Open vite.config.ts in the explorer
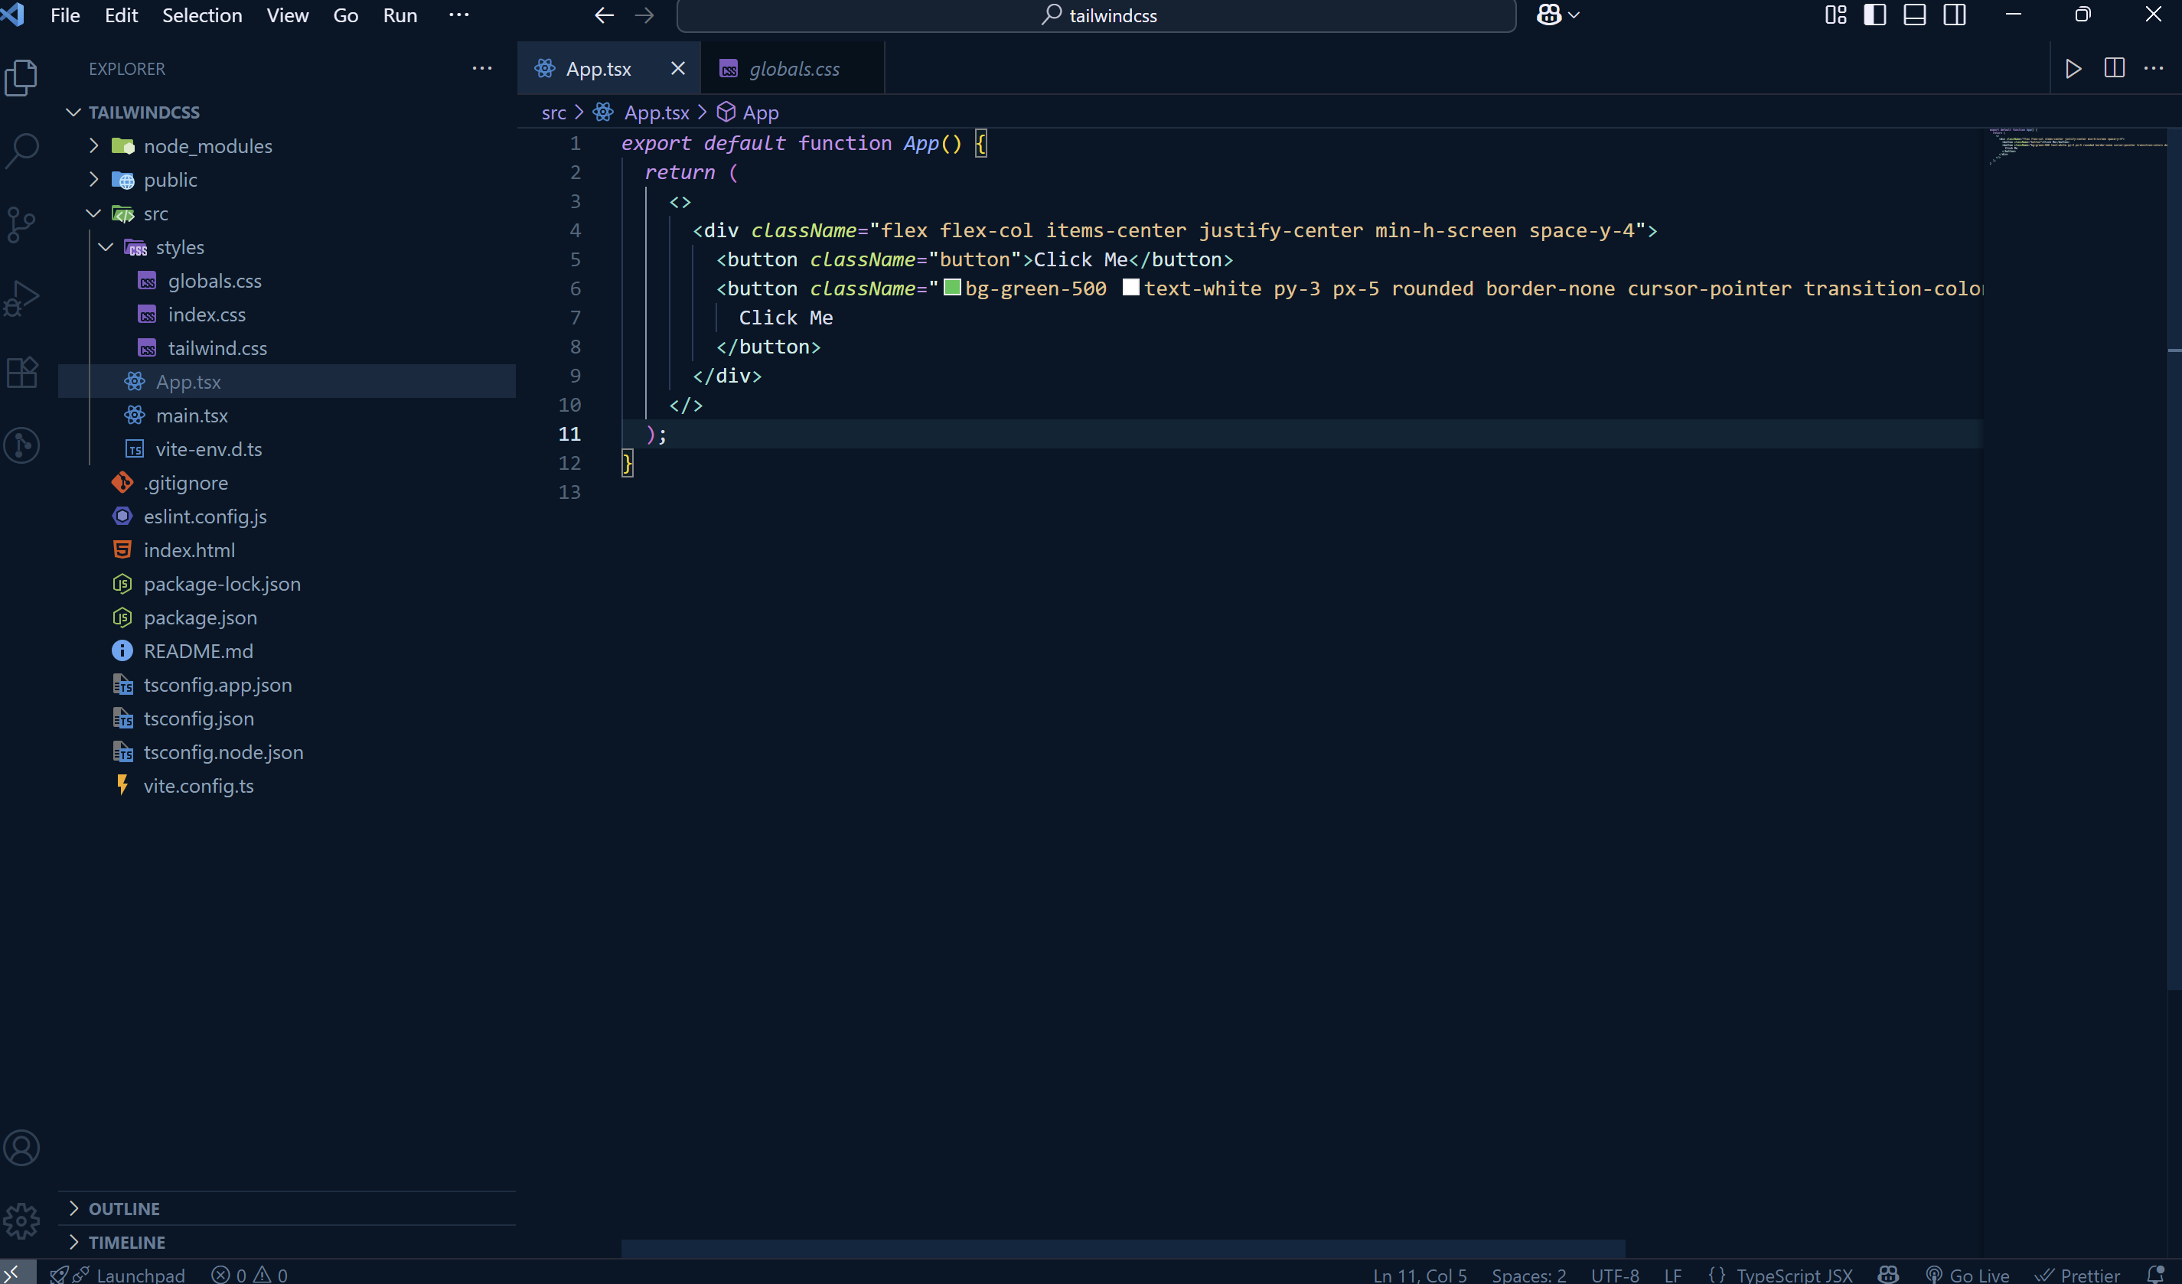The height and width of the screenshot is (1284, 2182). point(286,786)
